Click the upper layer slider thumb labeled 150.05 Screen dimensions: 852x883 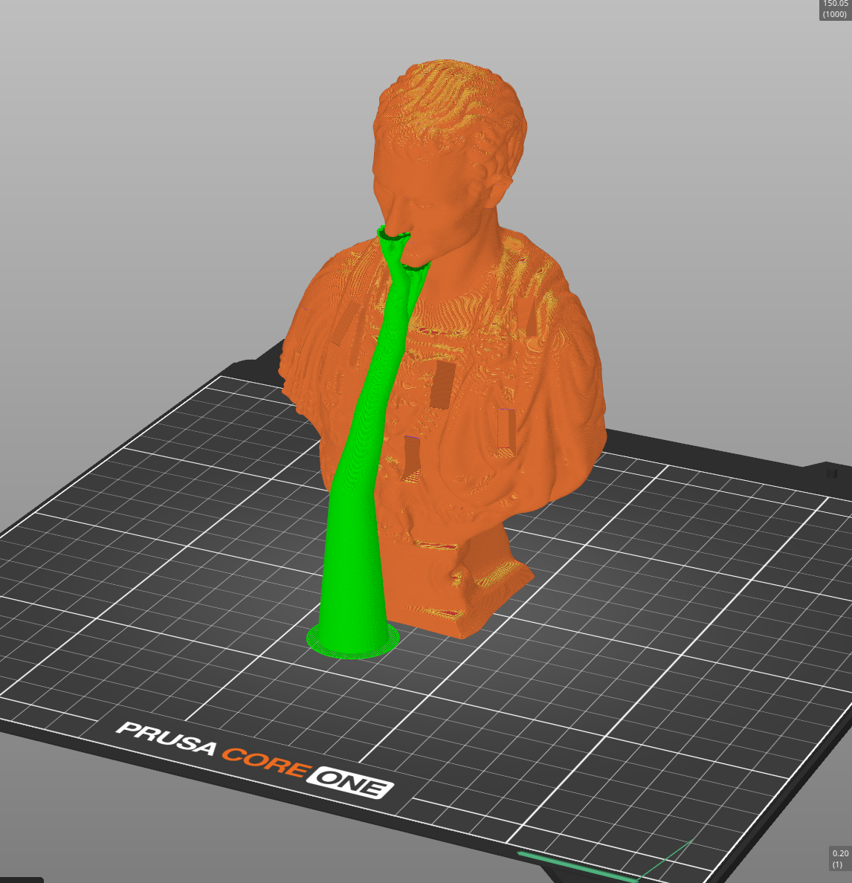835,10
